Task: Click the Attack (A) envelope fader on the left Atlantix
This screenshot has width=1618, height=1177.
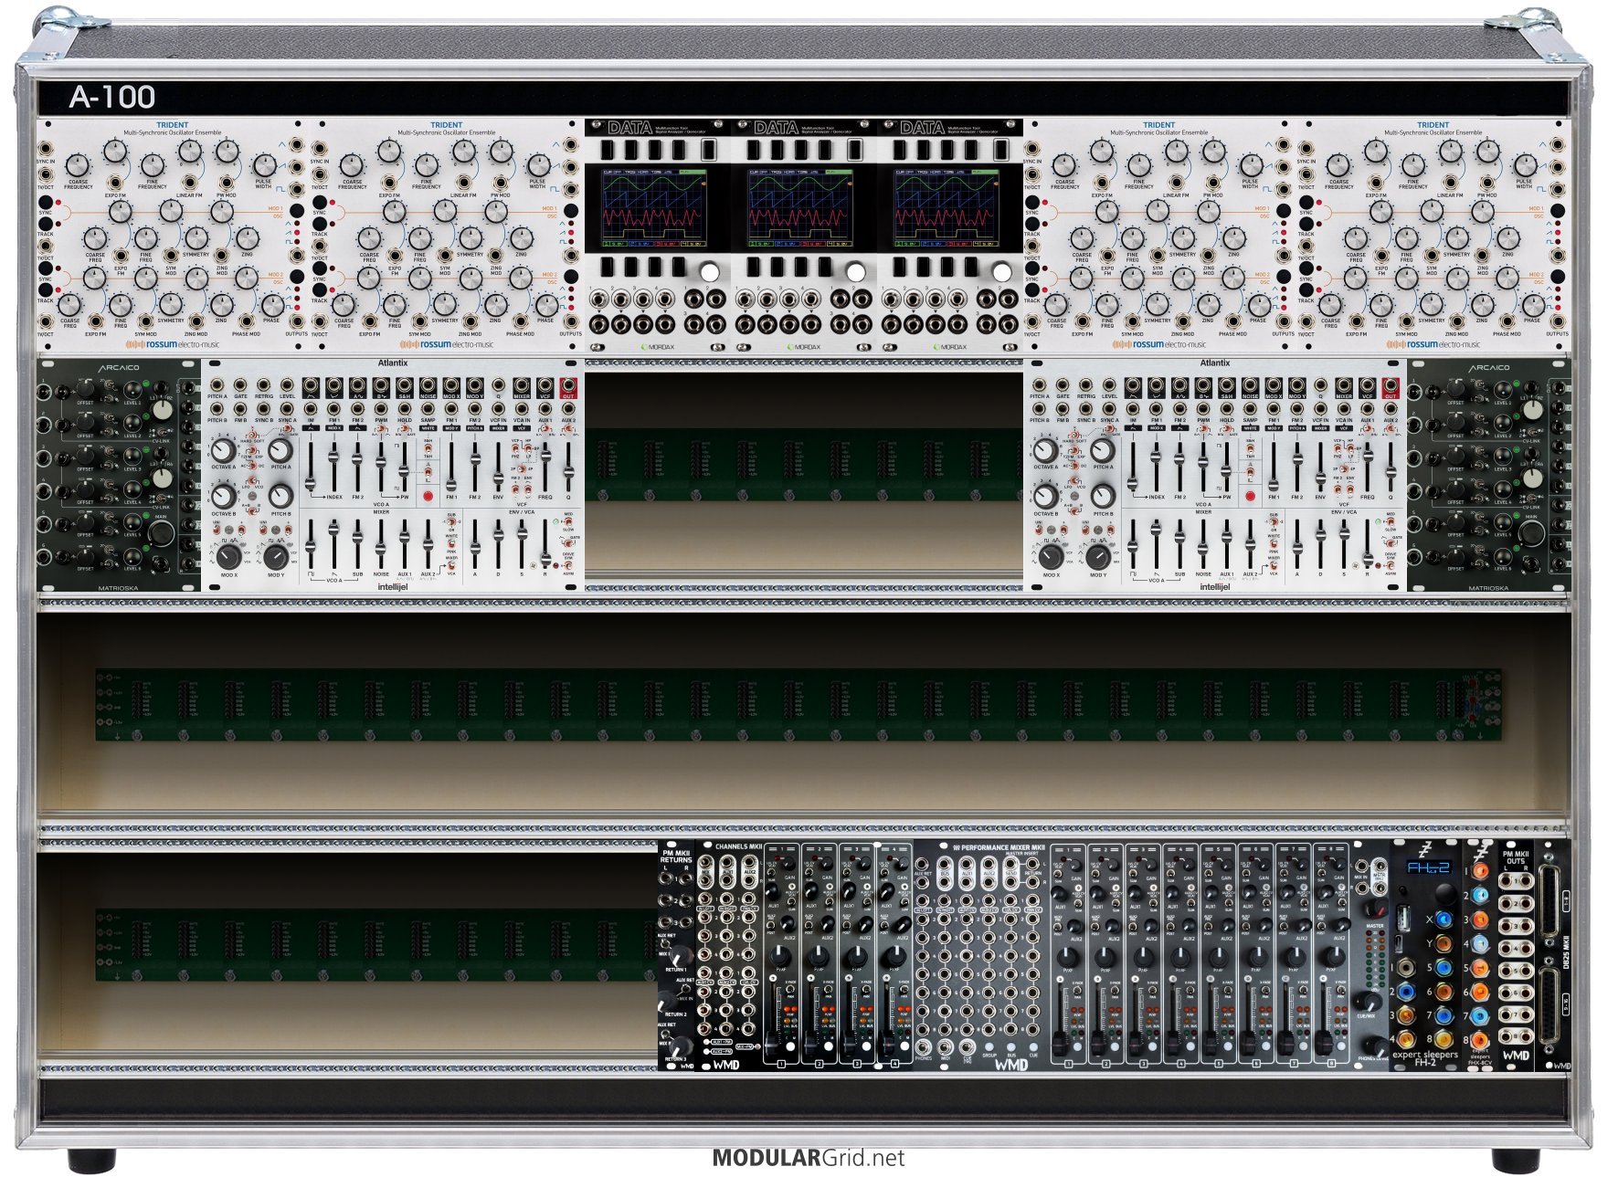Action: (x=475, y=548)
